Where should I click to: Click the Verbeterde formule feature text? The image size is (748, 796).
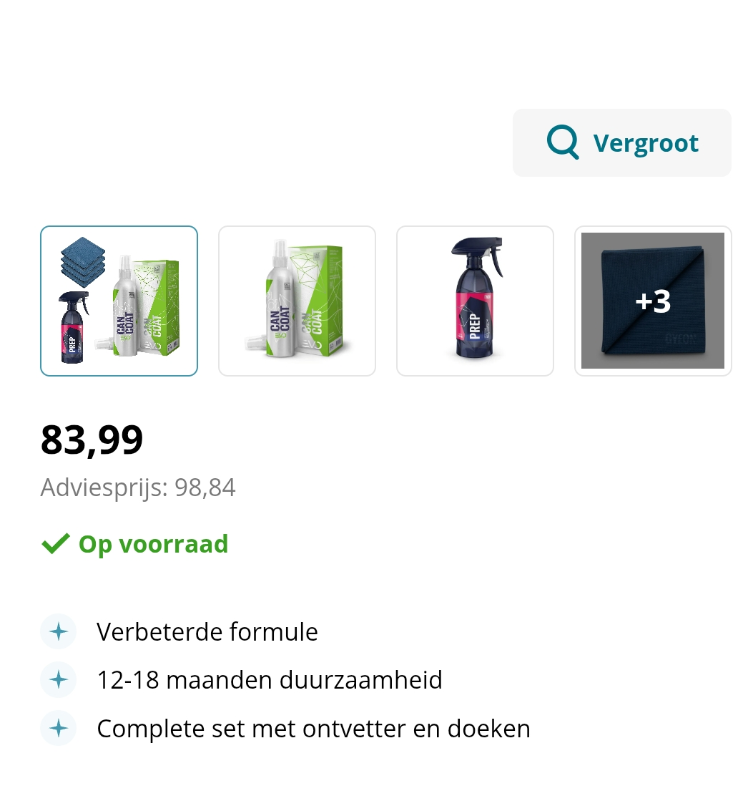pos(207,632)
